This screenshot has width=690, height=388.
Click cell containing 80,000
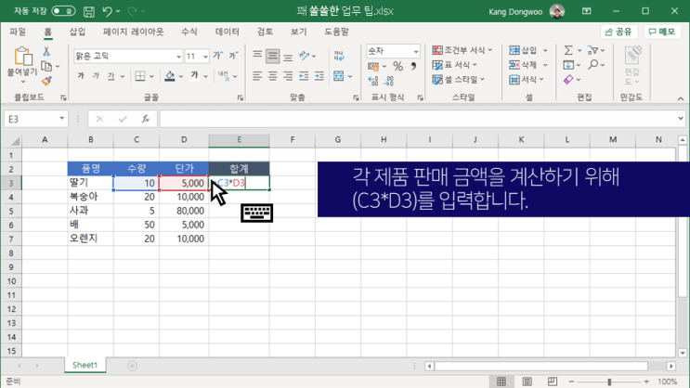[184, 211]
